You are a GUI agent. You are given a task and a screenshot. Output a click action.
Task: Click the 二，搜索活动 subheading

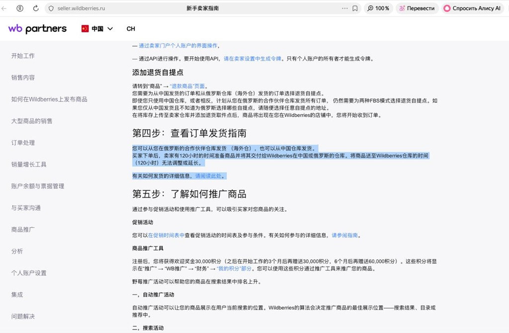coord(148,328)
